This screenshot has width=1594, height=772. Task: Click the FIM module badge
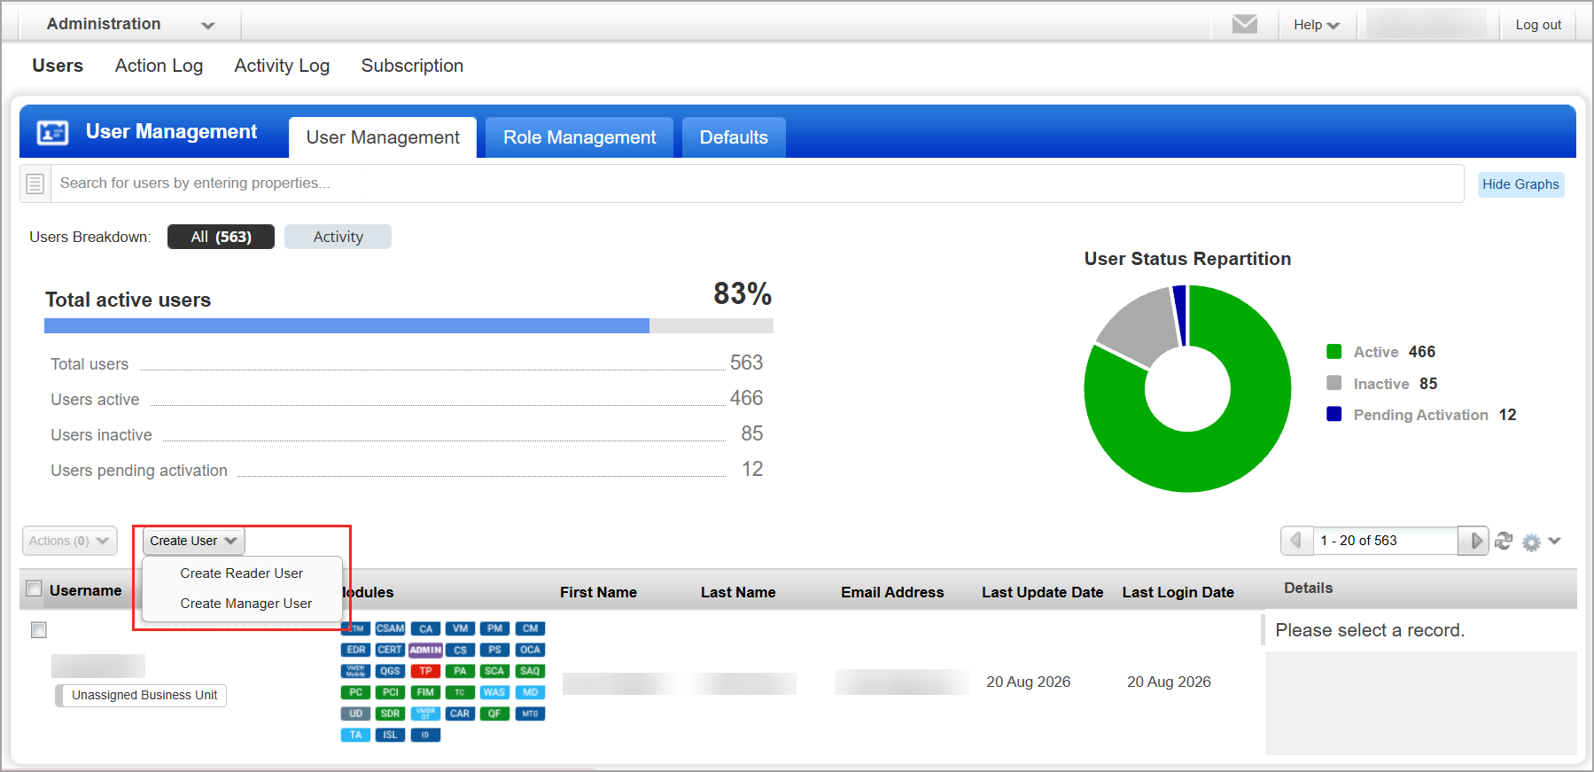coord(425,692)
